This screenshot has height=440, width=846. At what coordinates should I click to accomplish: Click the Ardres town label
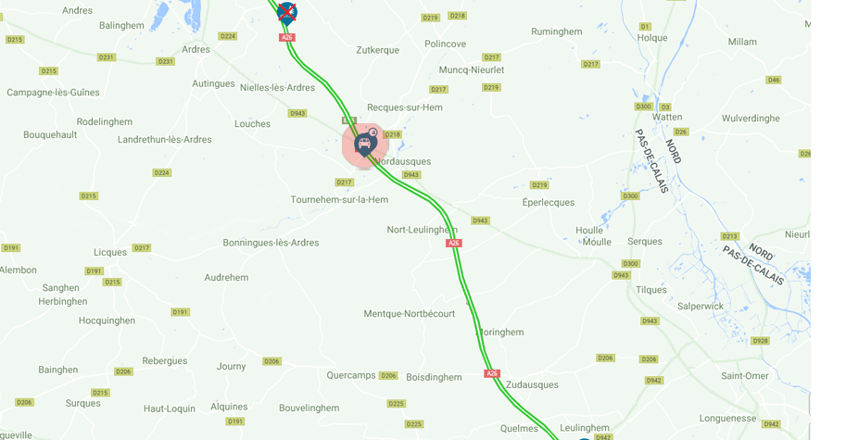point(196,50)
